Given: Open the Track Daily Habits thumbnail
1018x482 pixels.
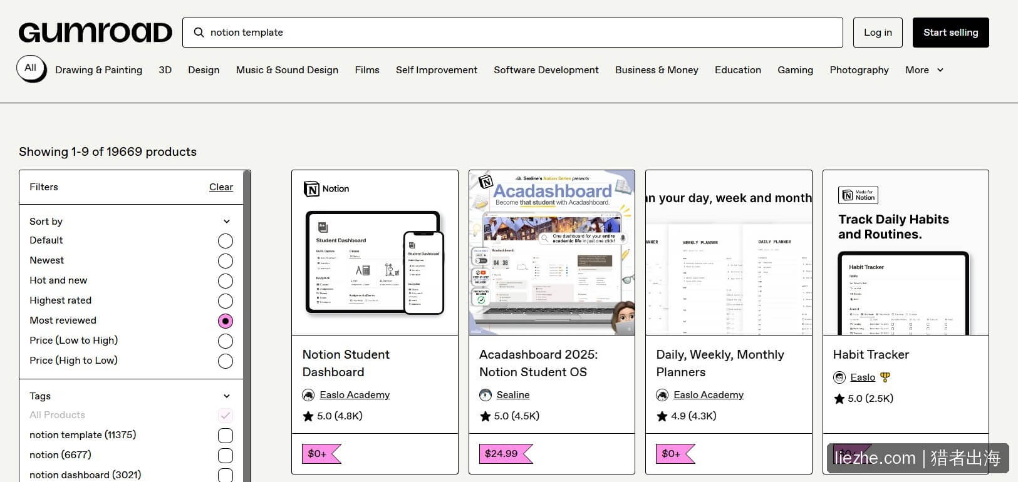Looking at the screenshot, I should click(x=906, y=252).
